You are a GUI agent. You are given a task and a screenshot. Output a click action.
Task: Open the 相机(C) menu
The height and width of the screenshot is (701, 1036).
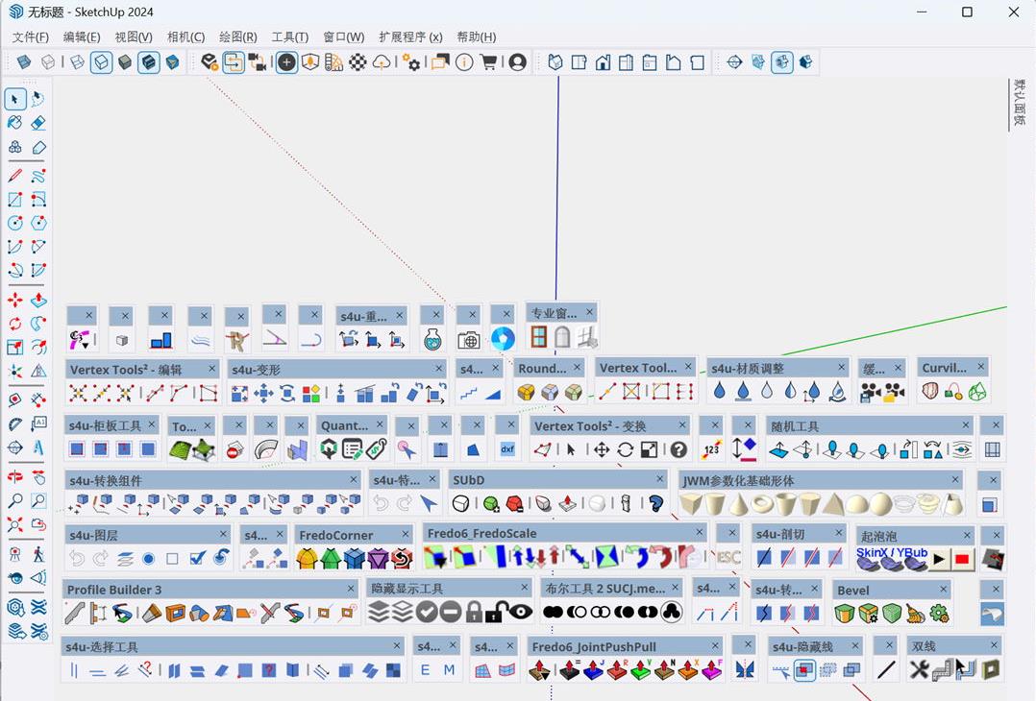coord(185,36)
